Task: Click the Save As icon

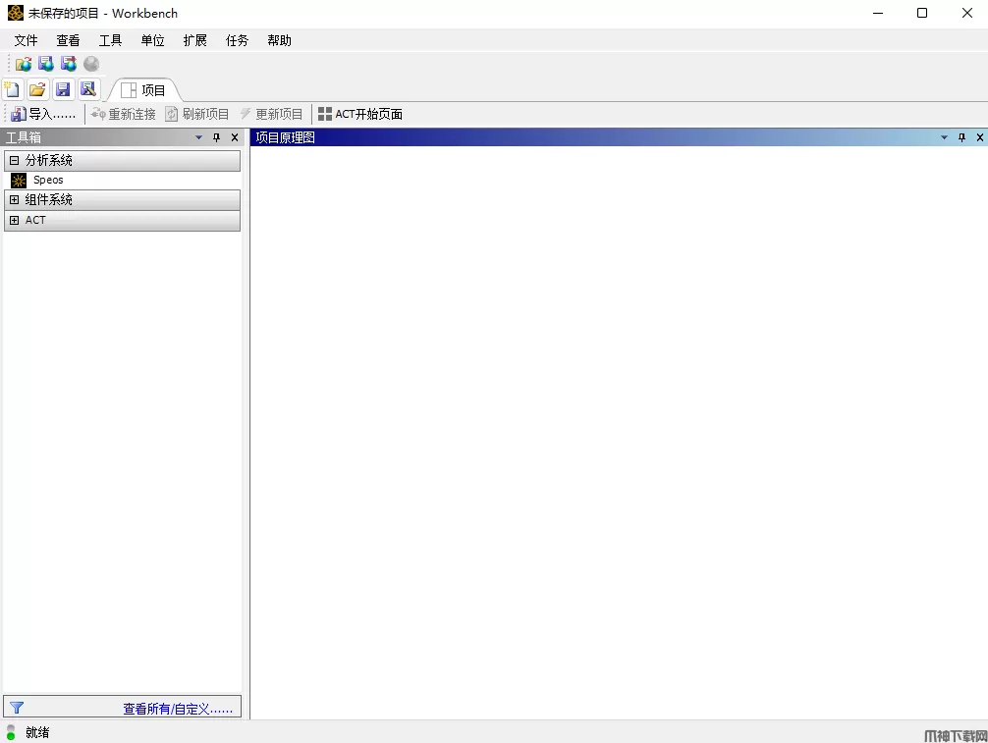Action: (x=88, y=89)
